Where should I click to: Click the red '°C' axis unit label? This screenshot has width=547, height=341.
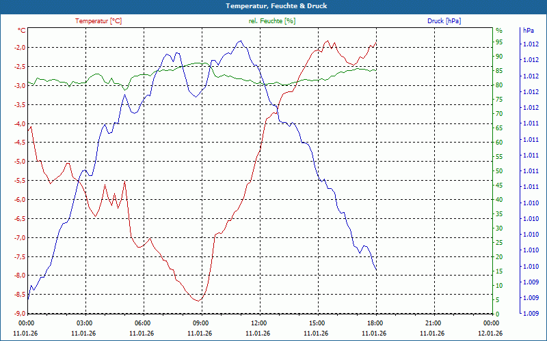(x=22, y=31)
